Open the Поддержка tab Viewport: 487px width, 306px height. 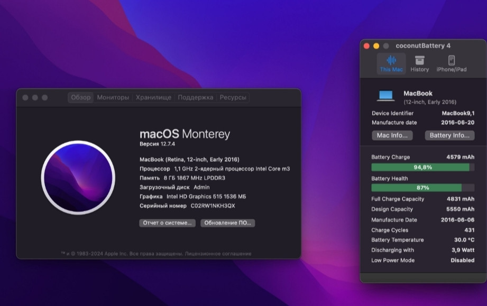(x=197, y=97)
